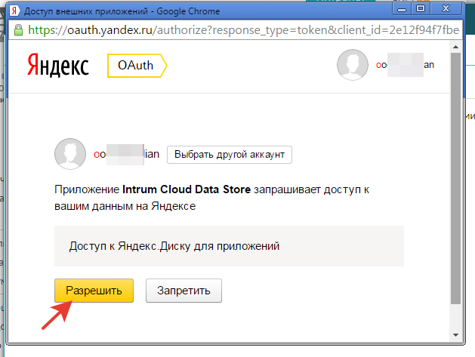Click the text Доступ к Яндекс.Диску для приложений
475x357 pixels.
pos(174,246)
